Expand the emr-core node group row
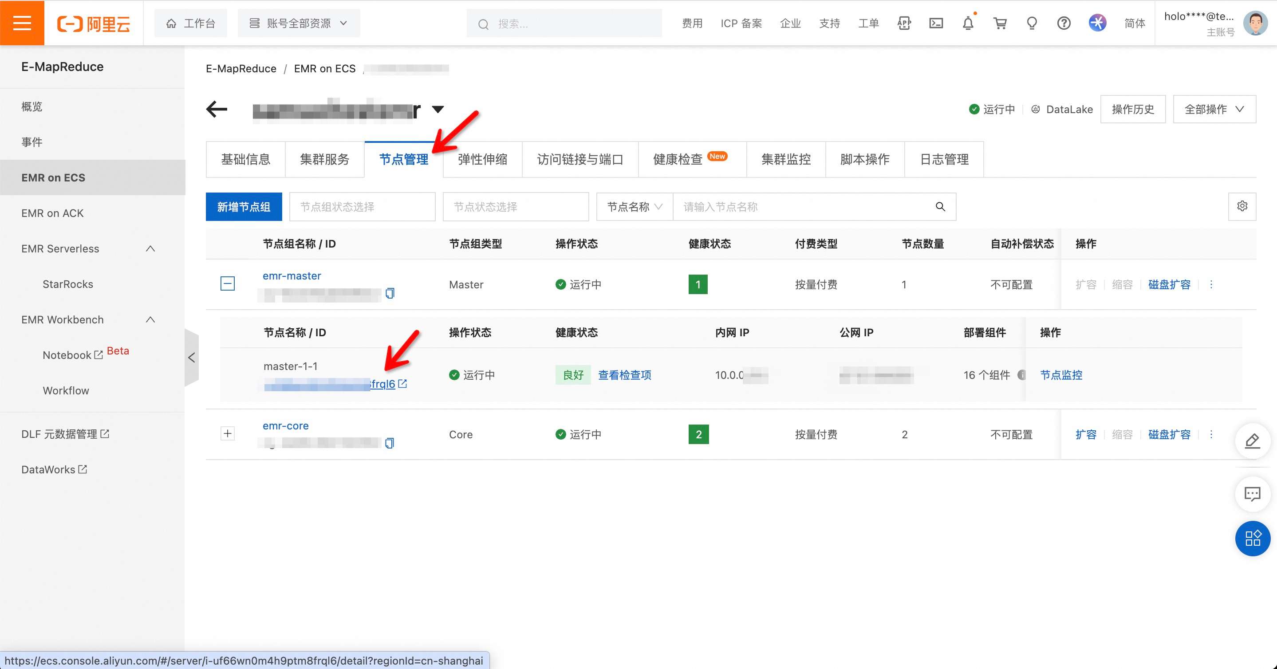The height and width of the screenshot is (669, 1277). [228, 433]
